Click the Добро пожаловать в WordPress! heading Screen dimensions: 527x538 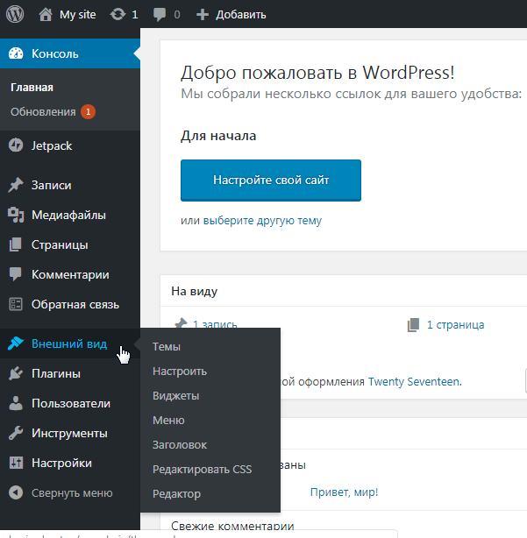[x=317, y=73]
